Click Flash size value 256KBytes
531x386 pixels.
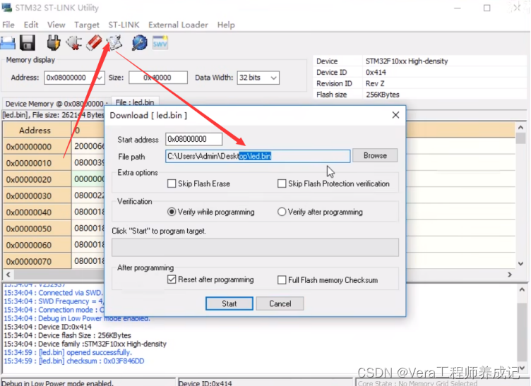tap(382, 95)
